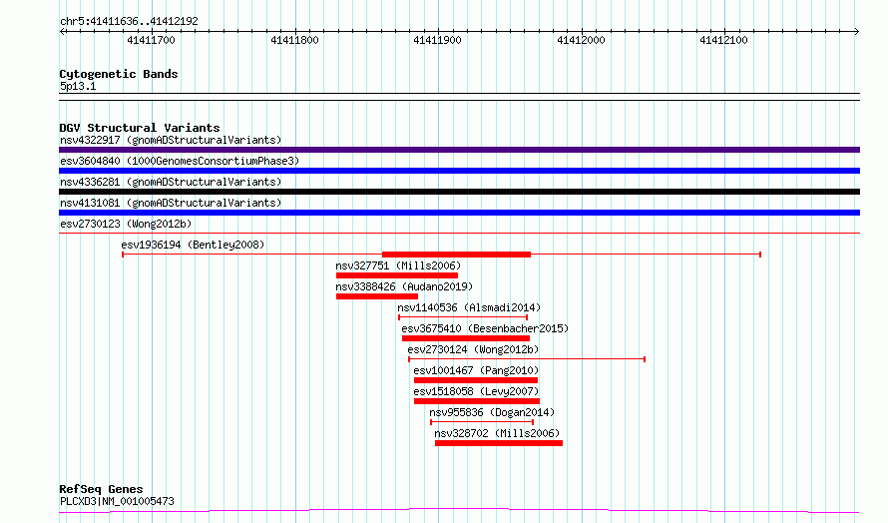
Task: Click the nsv955836 thin red variant line
Action: (x=482, y=422)
